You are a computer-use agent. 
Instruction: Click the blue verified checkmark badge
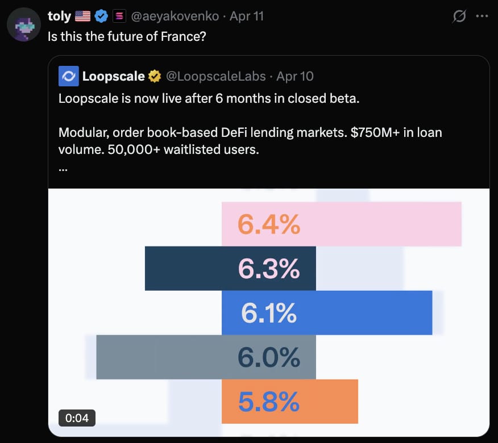[x=101, y=16]
